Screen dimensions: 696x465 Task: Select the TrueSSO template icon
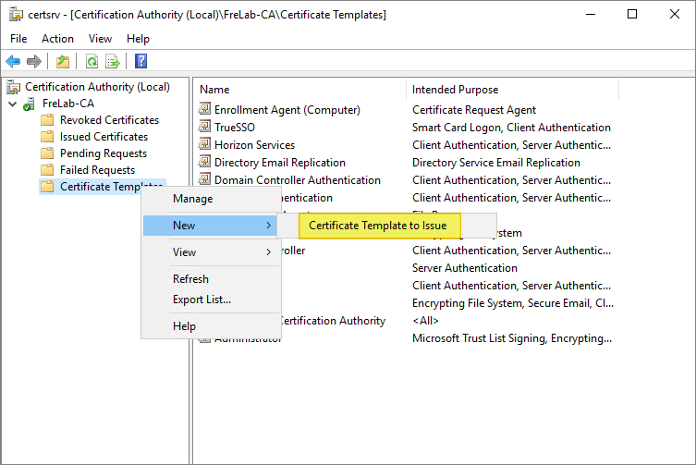pos(205,128)
